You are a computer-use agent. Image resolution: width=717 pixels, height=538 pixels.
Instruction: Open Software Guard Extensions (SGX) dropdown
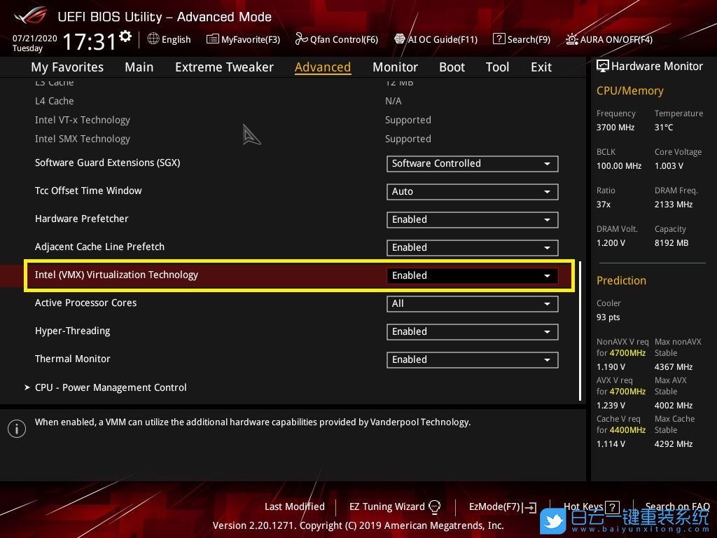pos(472,163)
